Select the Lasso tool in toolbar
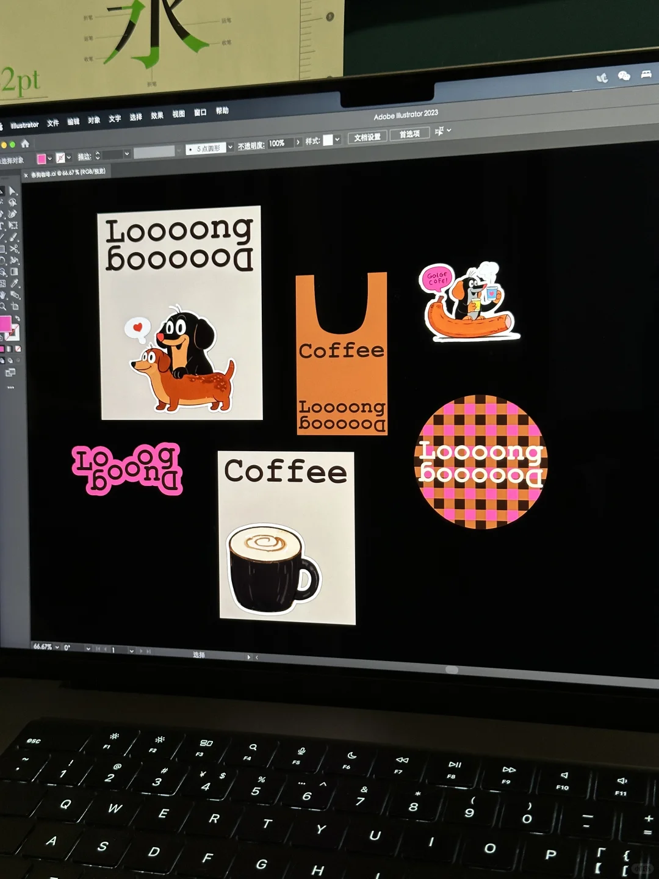This screenshot has height=879, width=659. (13, 202)
